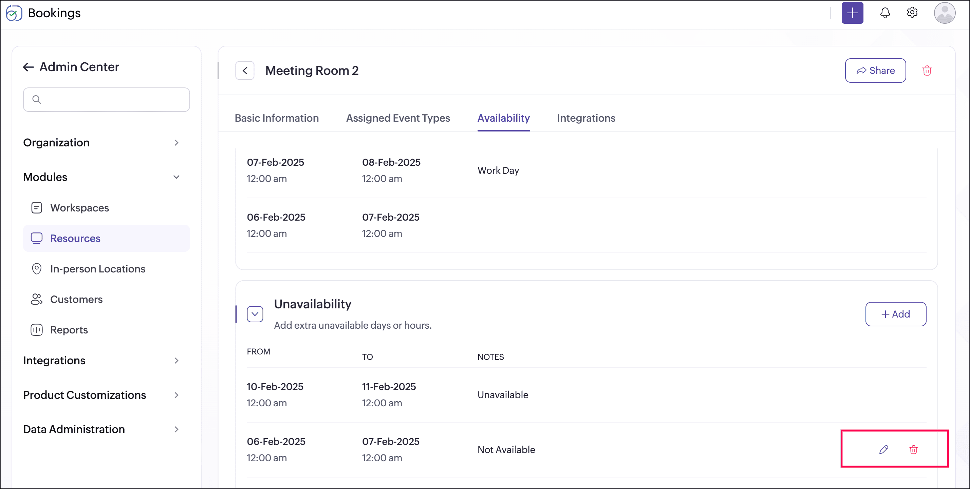Click the Customers people icon

click(37, 299)
